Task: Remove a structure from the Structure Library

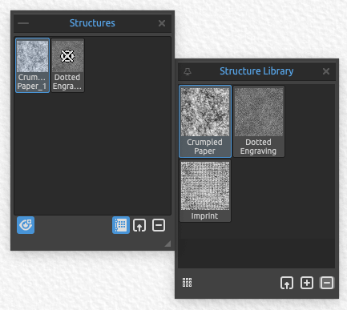Action: (x=327, y=283)
